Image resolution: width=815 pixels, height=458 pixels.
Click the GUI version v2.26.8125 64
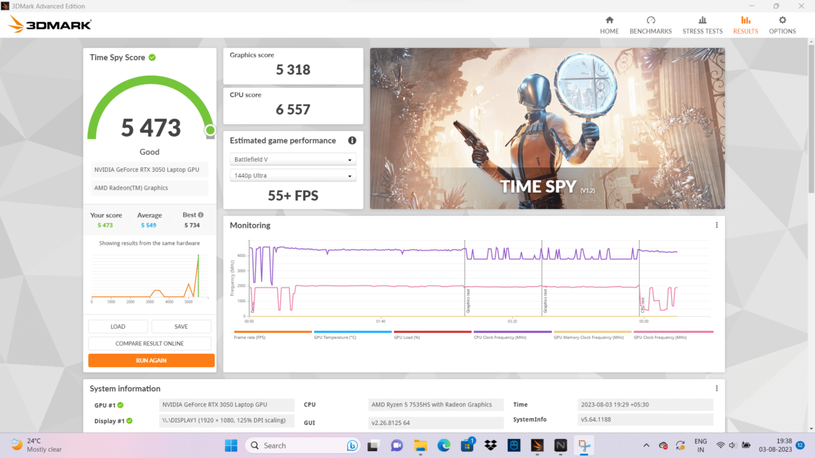pyautogui.click(x=436, y=422)
